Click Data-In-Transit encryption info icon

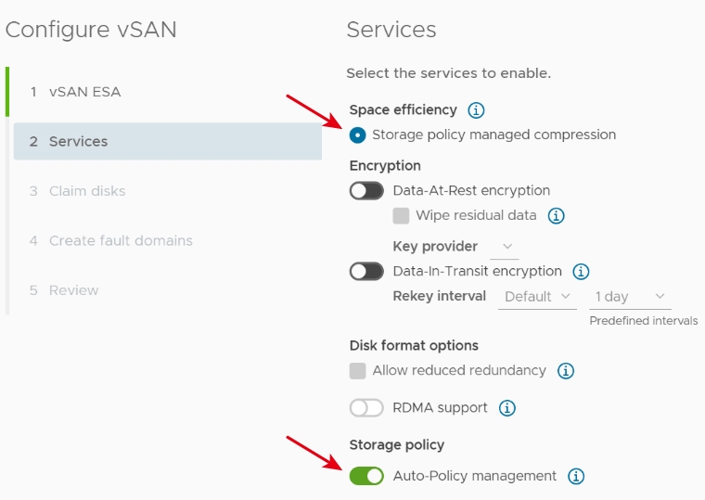581,272
